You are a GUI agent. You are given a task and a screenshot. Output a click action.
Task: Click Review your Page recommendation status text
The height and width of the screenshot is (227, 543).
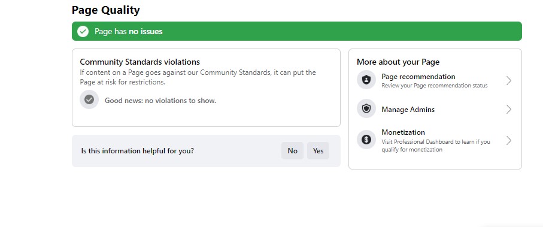coord(434,86)
